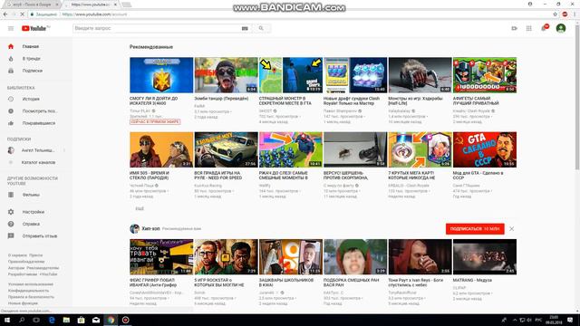Dismiss the Хип-хоп recommendation section

511,229
